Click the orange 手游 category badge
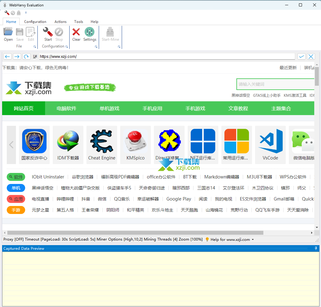The height and width of the screenshot is (307, 321). pos(16,210)
